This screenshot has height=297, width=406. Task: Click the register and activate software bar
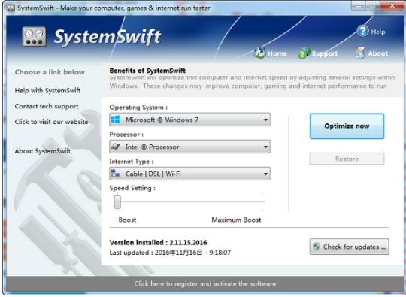click(x=205, y=283)
